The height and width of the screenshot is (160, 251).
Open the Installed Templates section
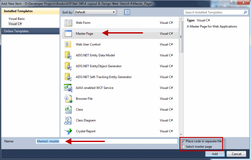point(30,11)
